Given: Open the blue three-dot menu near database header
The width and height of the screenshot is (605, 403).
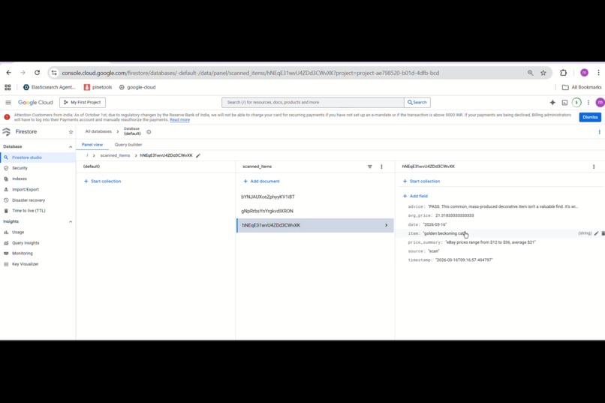Looking at the screenshot, I should coord(599,132).
